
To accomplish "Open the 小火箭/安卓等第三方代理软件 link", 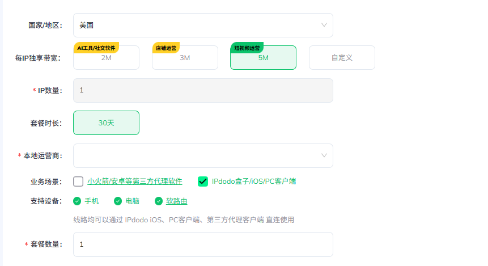I will 135,181.
